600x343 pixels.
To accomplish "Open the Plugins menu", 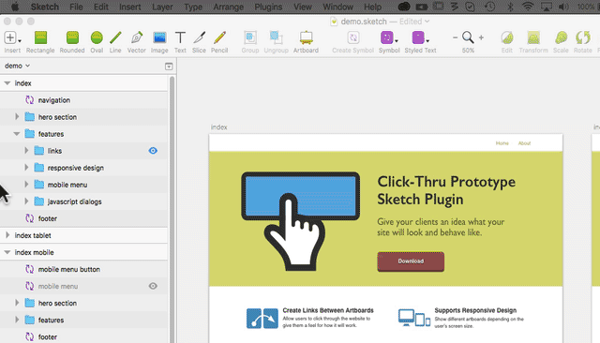I will pos(268,7).
